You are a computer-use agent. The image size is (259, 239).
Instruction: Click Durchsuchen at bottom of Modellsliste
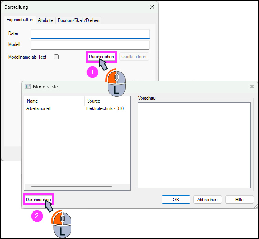pyautogui.click(x=38, y=200)
